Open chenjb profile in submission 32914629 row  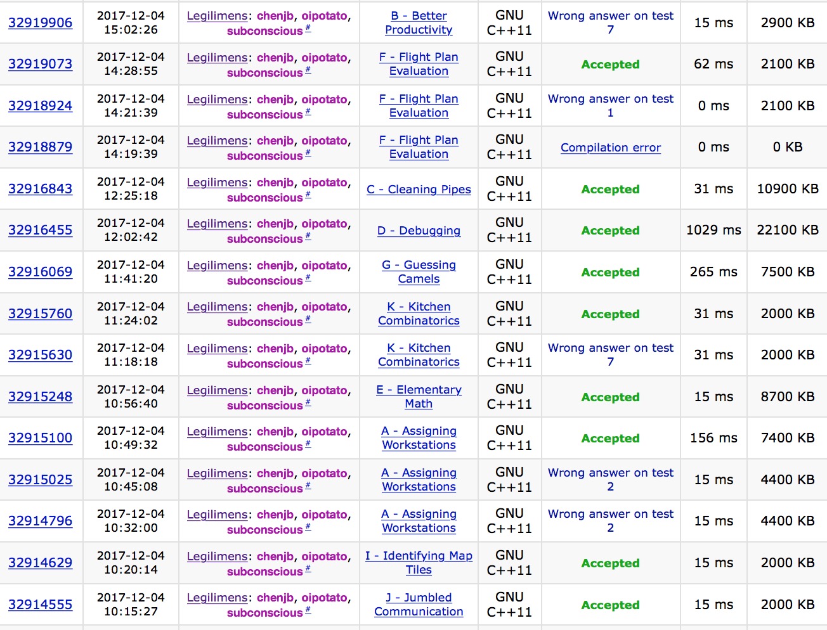275,556
